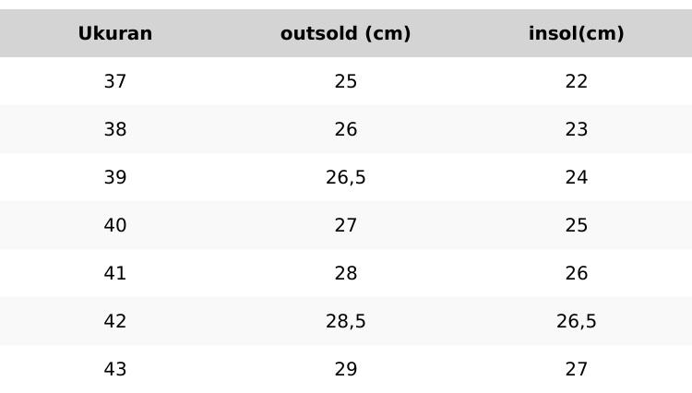This screenshot has width=692, height=393.
Task: Click insol value 22 for size 37
Action: (x=577, y=82)
